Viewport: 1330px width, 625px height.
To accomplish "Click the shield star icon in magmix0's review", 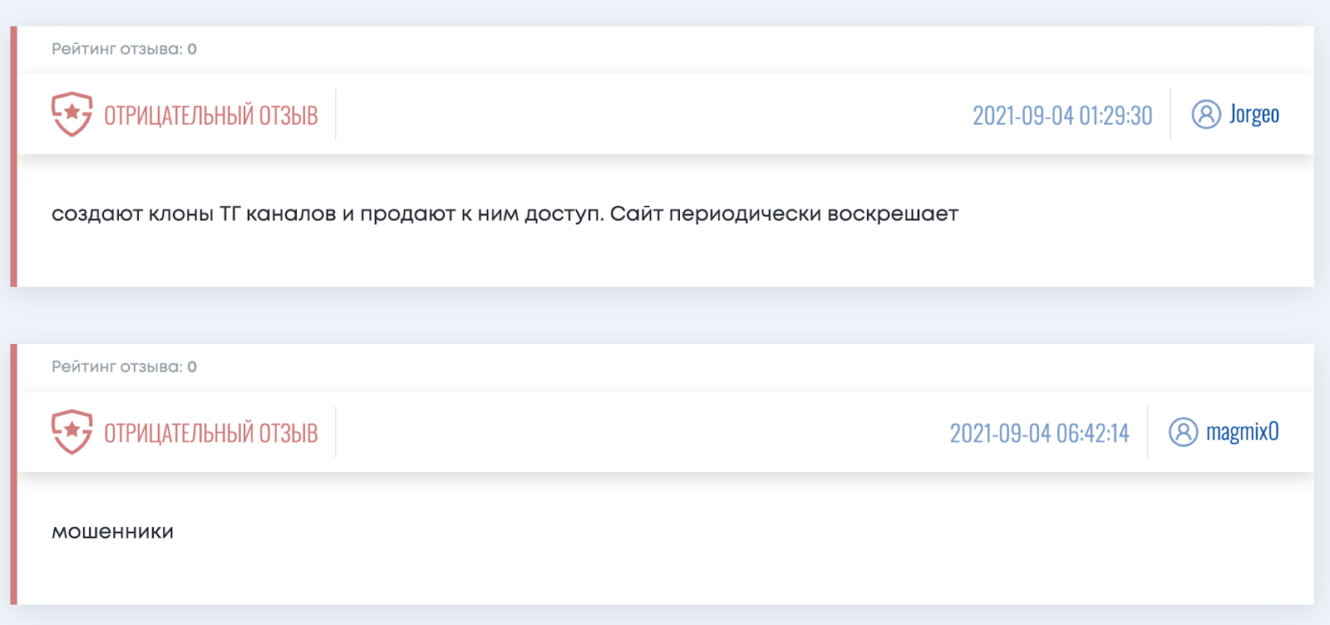I will click(x=72, y=431).
